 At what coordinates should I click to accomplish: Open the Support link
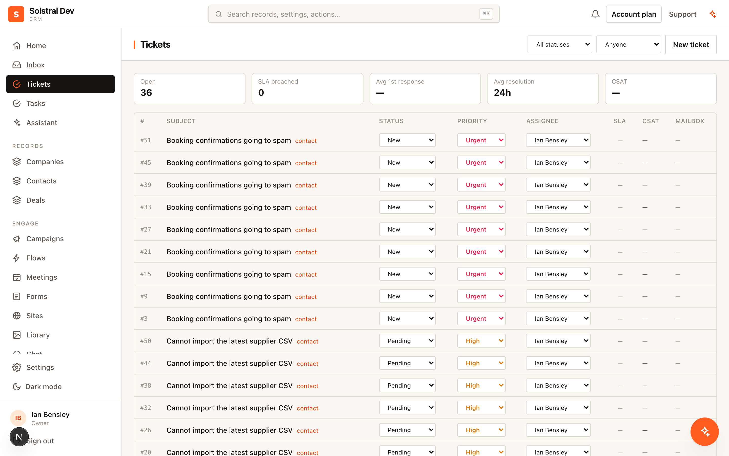click(x=682, y=14)
